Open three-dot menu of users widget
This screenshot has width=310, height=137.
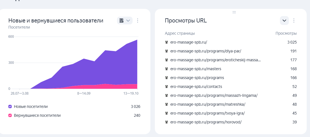138,21
